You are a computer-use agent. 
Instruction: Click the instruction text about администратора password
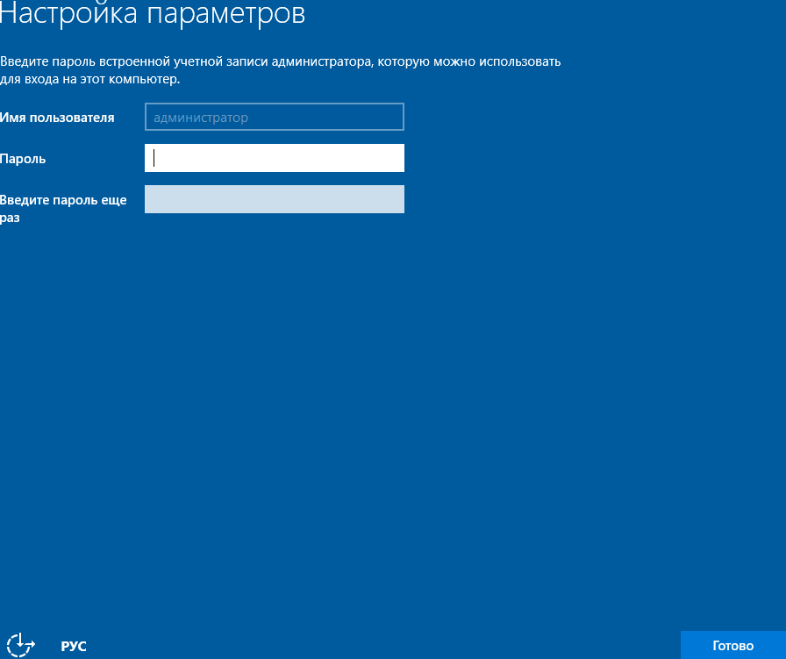[280, 70]
